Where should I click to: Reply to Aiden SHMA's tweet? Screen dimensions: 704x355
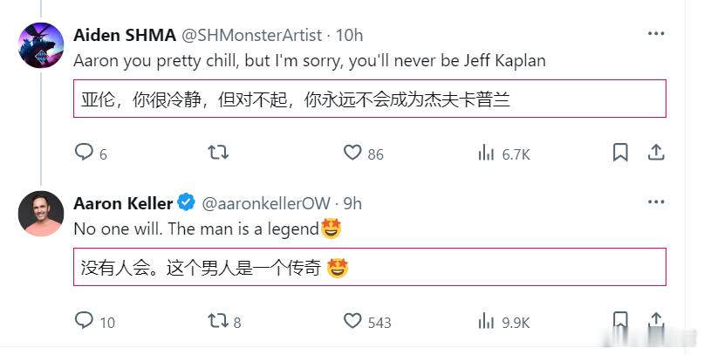point(85,153)
